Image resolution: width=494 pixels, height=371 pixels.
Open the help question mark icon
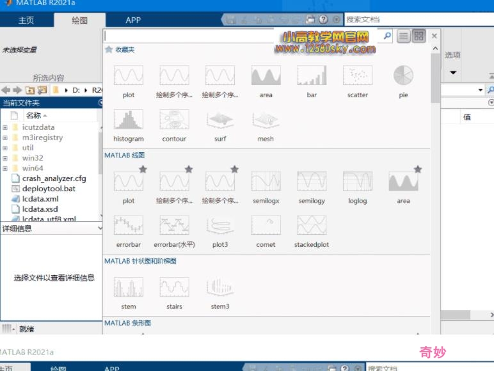point(323,20)
